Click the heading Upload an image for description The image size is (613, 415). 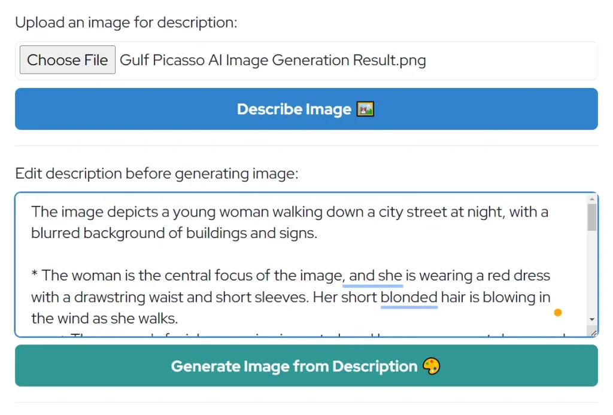pos(126,22)
